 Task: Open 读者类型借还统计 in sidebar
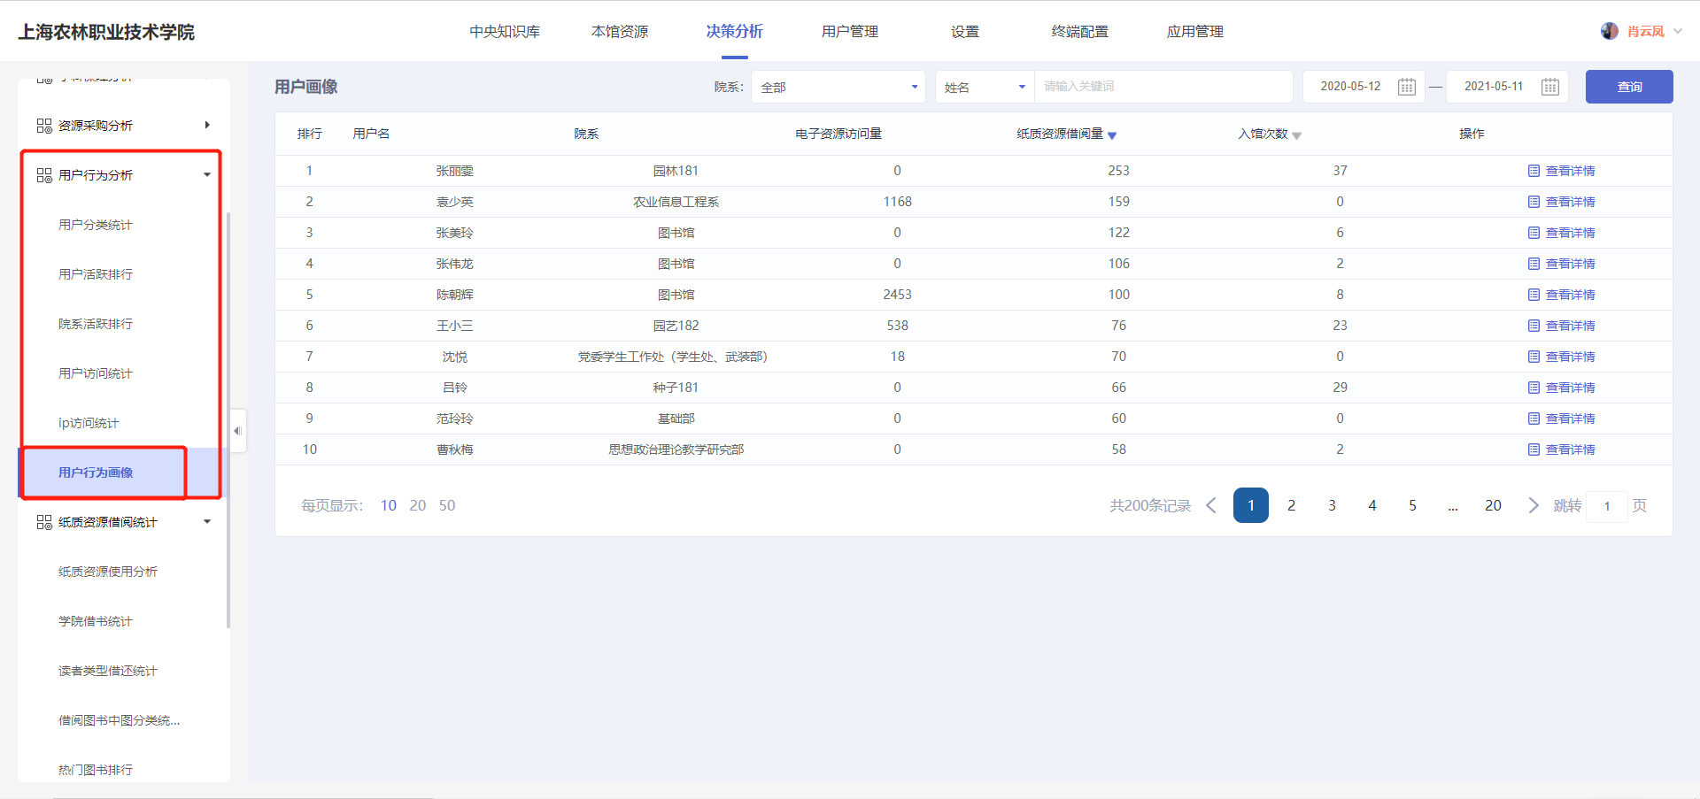click(108, 671)
